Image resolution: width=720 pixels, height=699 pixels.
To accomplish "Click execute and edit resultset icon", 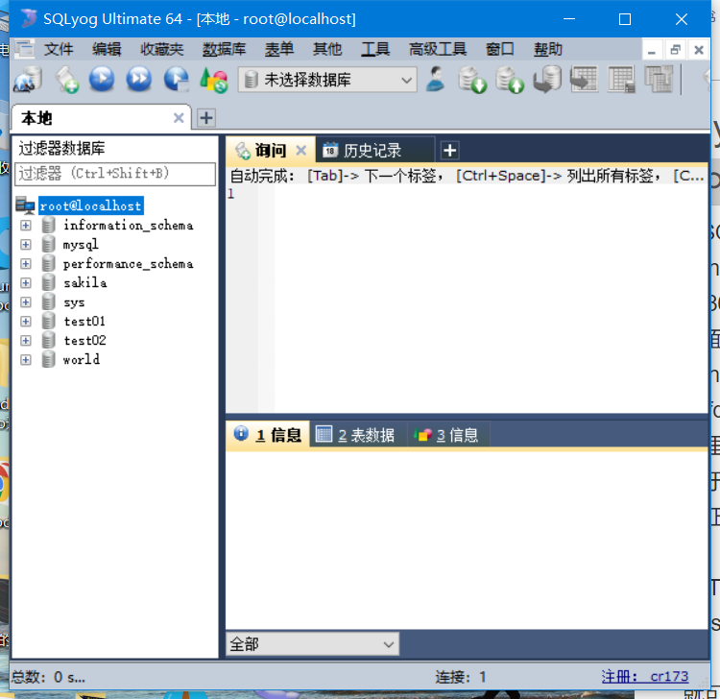I will pos(177,79).
